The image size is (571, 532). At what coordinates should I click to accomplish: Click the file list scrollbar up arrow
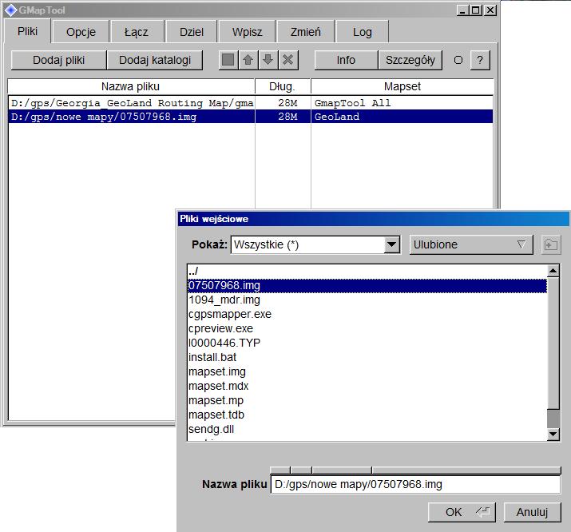[553, 271]
